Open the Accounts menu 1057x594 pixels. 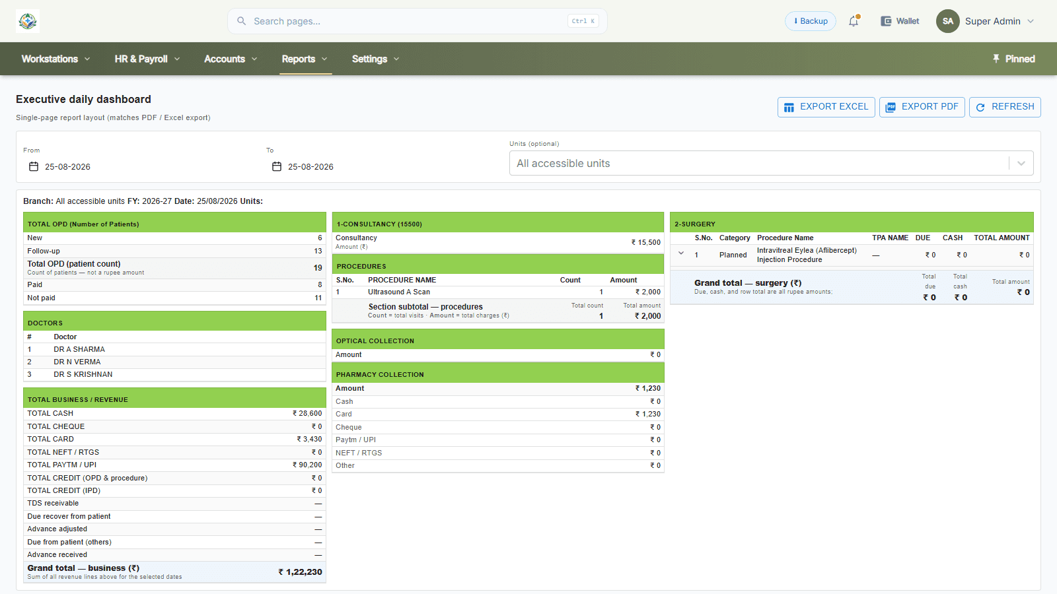(231, 59)
